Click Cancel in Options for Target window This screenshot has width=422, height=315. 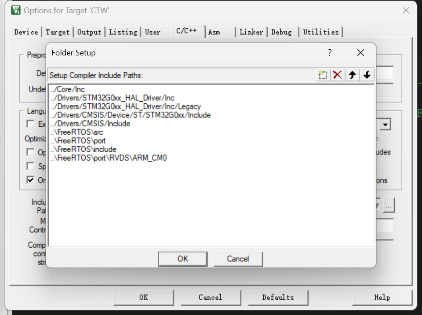211,297
